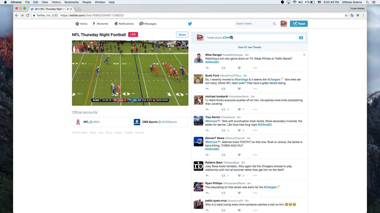Open more options on Scott Ford's tweet
Image resolution: width=380 pixels, height=213 pixels.
tap(255, 89)
